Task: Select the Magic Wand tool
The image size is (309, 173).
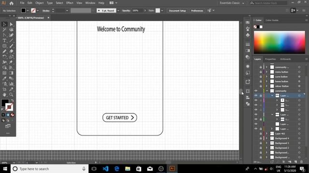Action: coord(4,30)
